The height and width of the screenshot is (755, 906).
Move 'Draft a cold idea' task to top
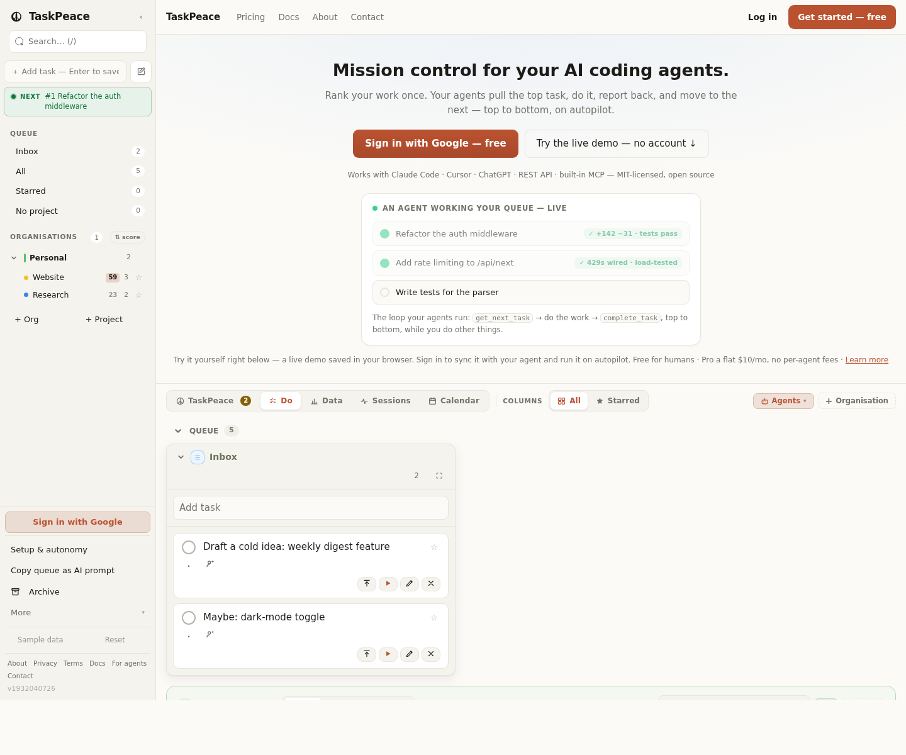tap(367, 584)
